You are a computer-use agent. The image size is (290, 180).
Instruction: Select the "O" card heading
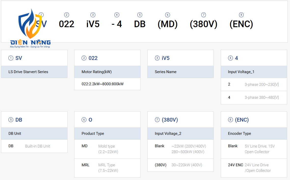click(x=90, y=120)
